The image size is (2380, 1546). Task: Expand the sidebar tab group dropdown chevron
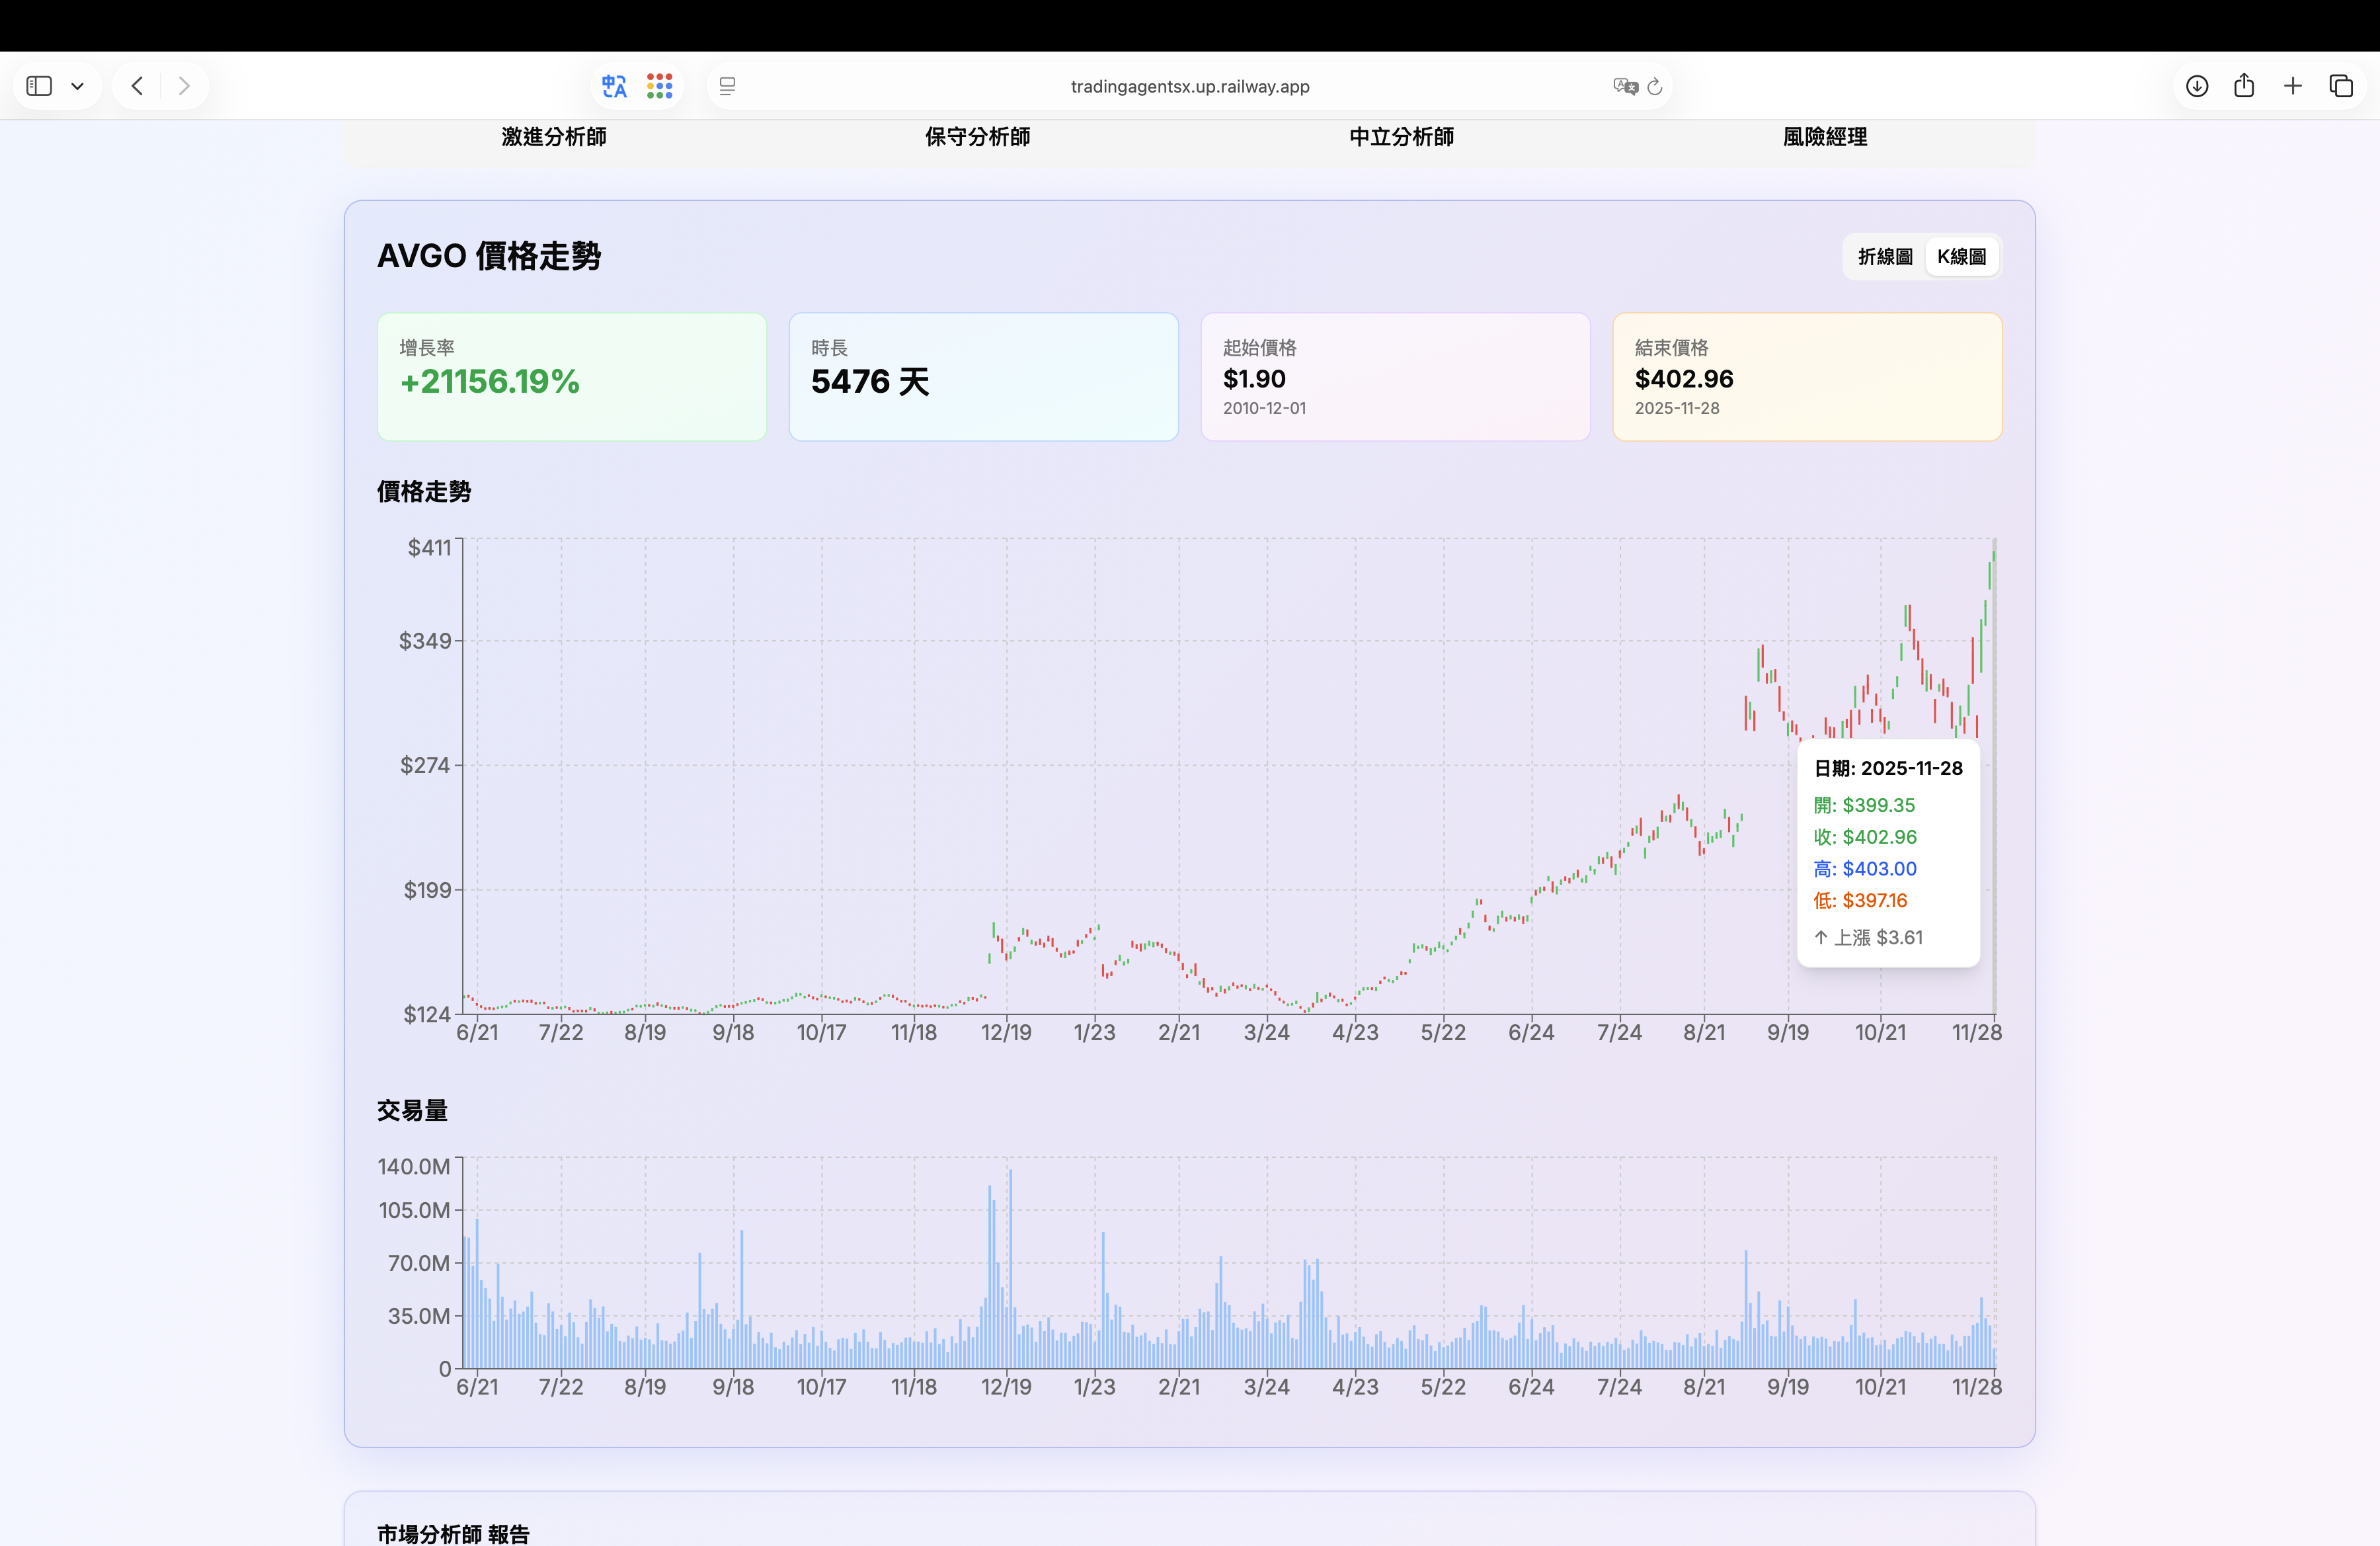[77, 86]
